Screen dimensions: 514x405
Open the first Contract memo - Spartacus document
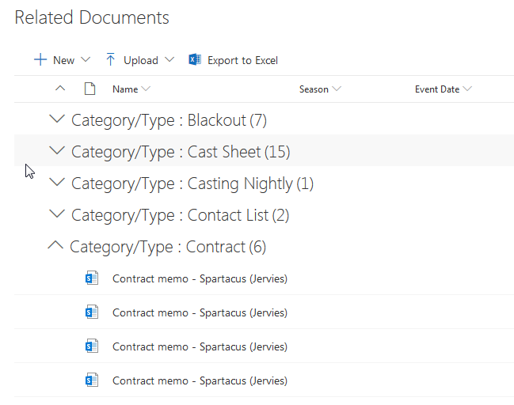[x=200, y=278]
